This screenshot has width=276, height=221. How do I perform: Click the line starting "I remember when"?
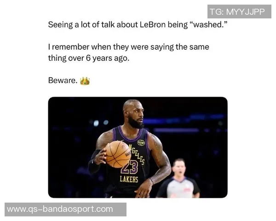click(129, 47)
